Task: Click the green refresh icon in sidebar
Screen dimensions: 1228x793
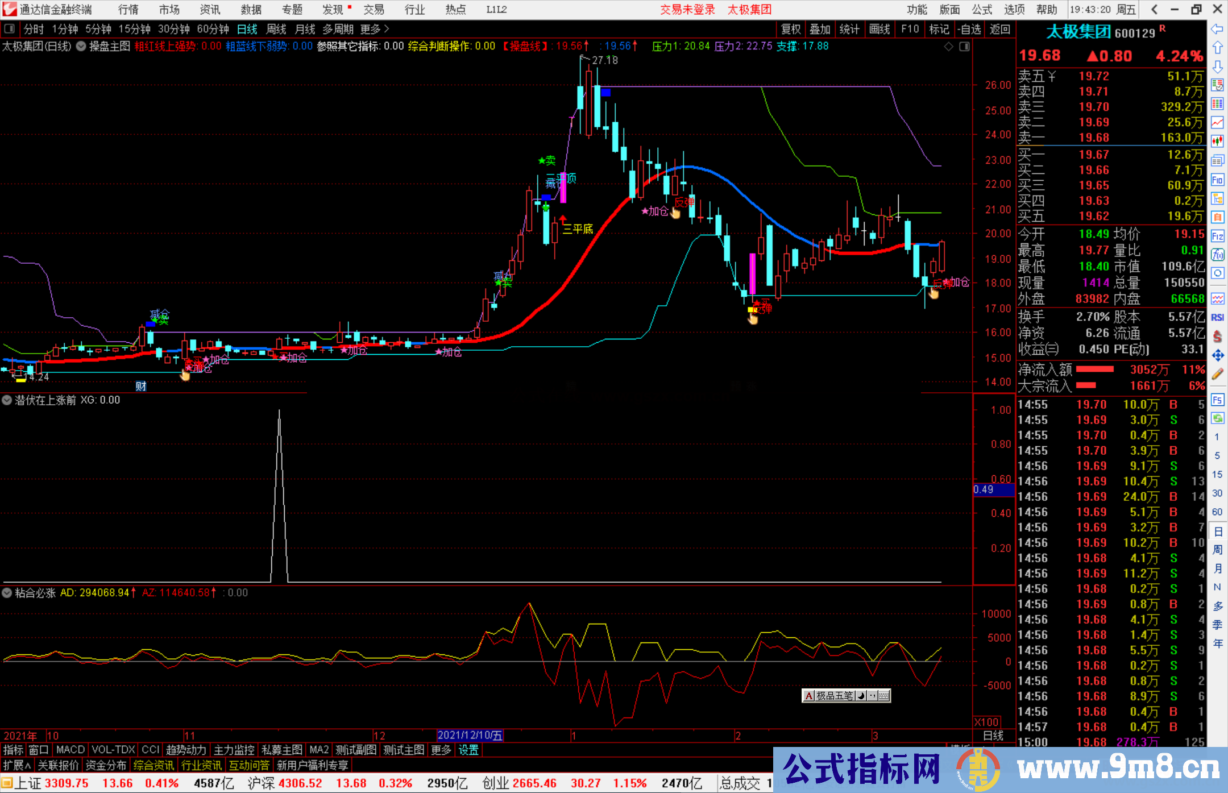Action: pyautogui.click(x=1217, y=418)
